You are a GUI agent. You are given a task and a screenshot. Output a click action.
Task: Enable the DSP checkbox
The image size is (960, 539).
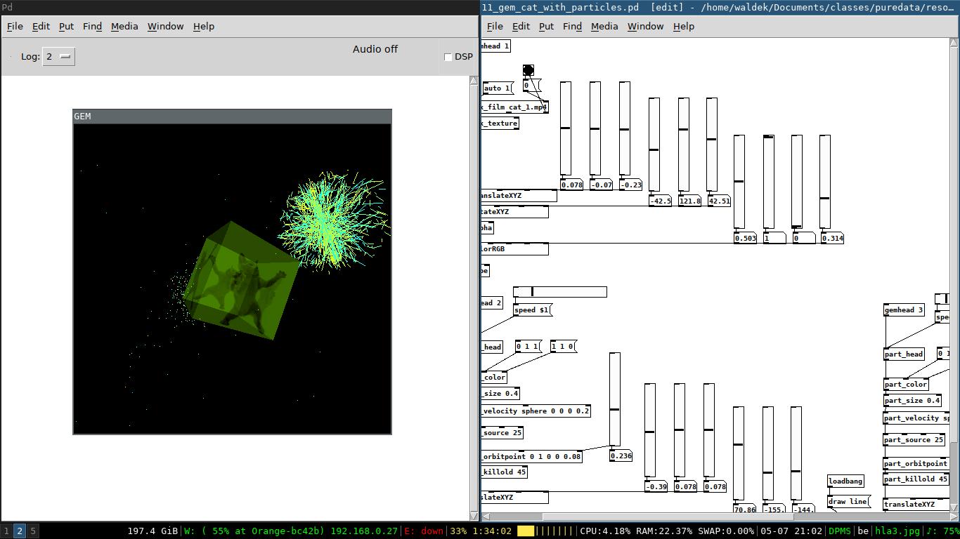(x=448, y=57)
